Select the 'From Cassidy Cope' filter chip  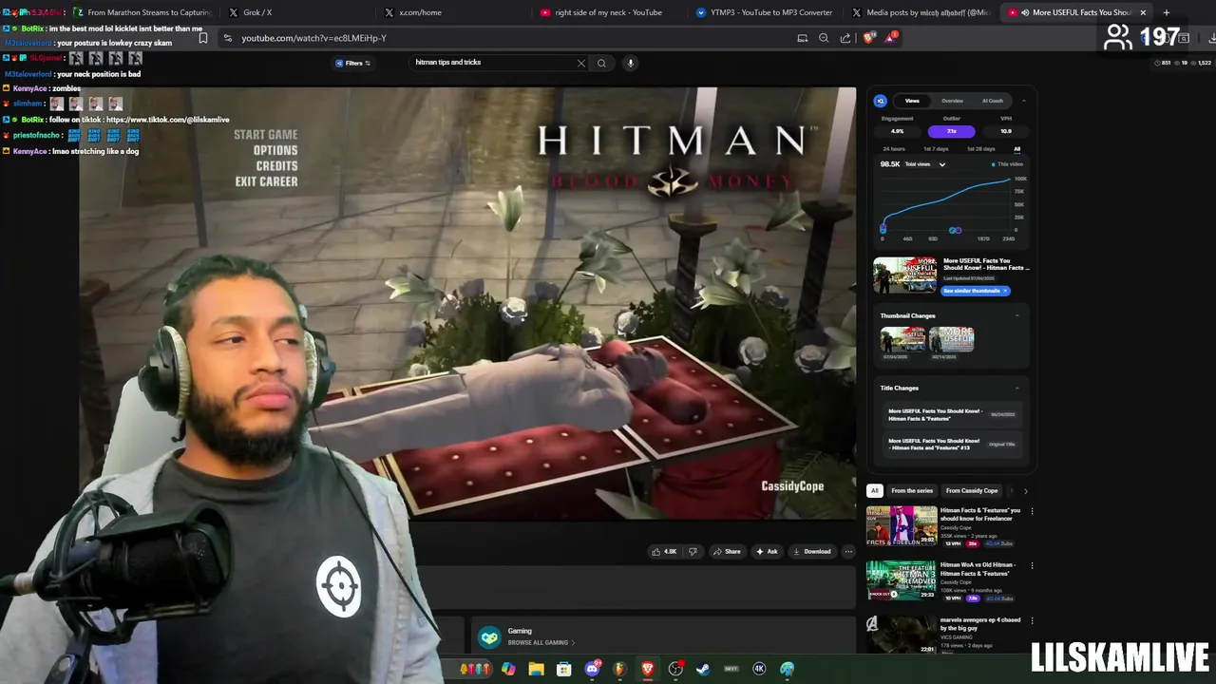tap(972, 491)
